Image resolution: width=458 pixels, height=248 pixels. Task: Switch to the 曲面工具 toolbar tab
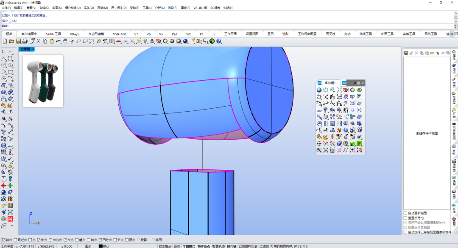click(387, 34)
